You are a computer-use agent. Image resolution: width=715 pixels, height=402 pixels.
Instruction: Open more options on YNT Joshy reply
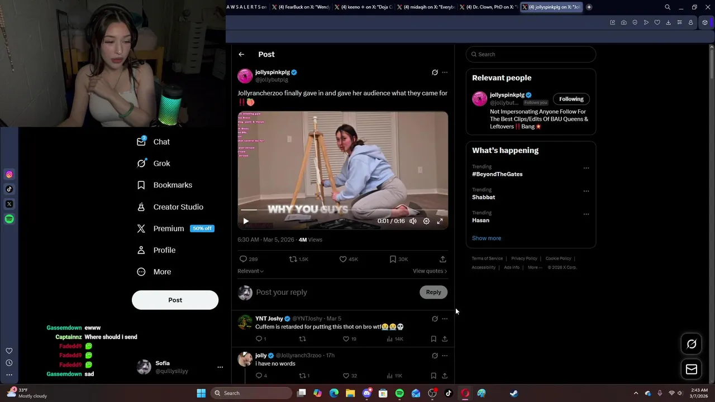point(445,319)
